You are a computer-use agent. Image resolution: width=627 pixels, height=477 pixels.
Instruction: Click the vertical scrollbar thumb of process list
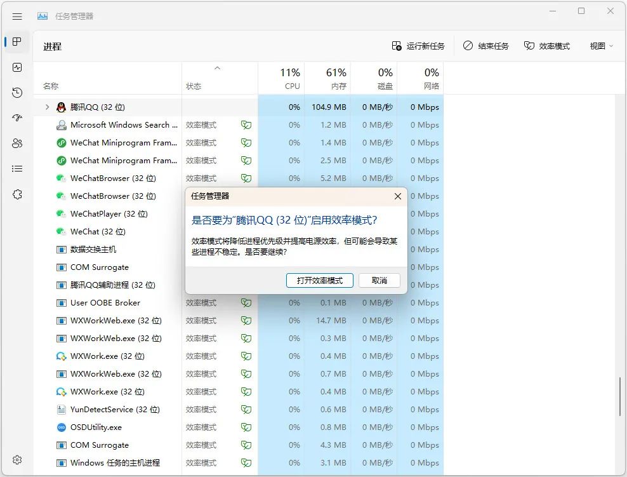620,396
